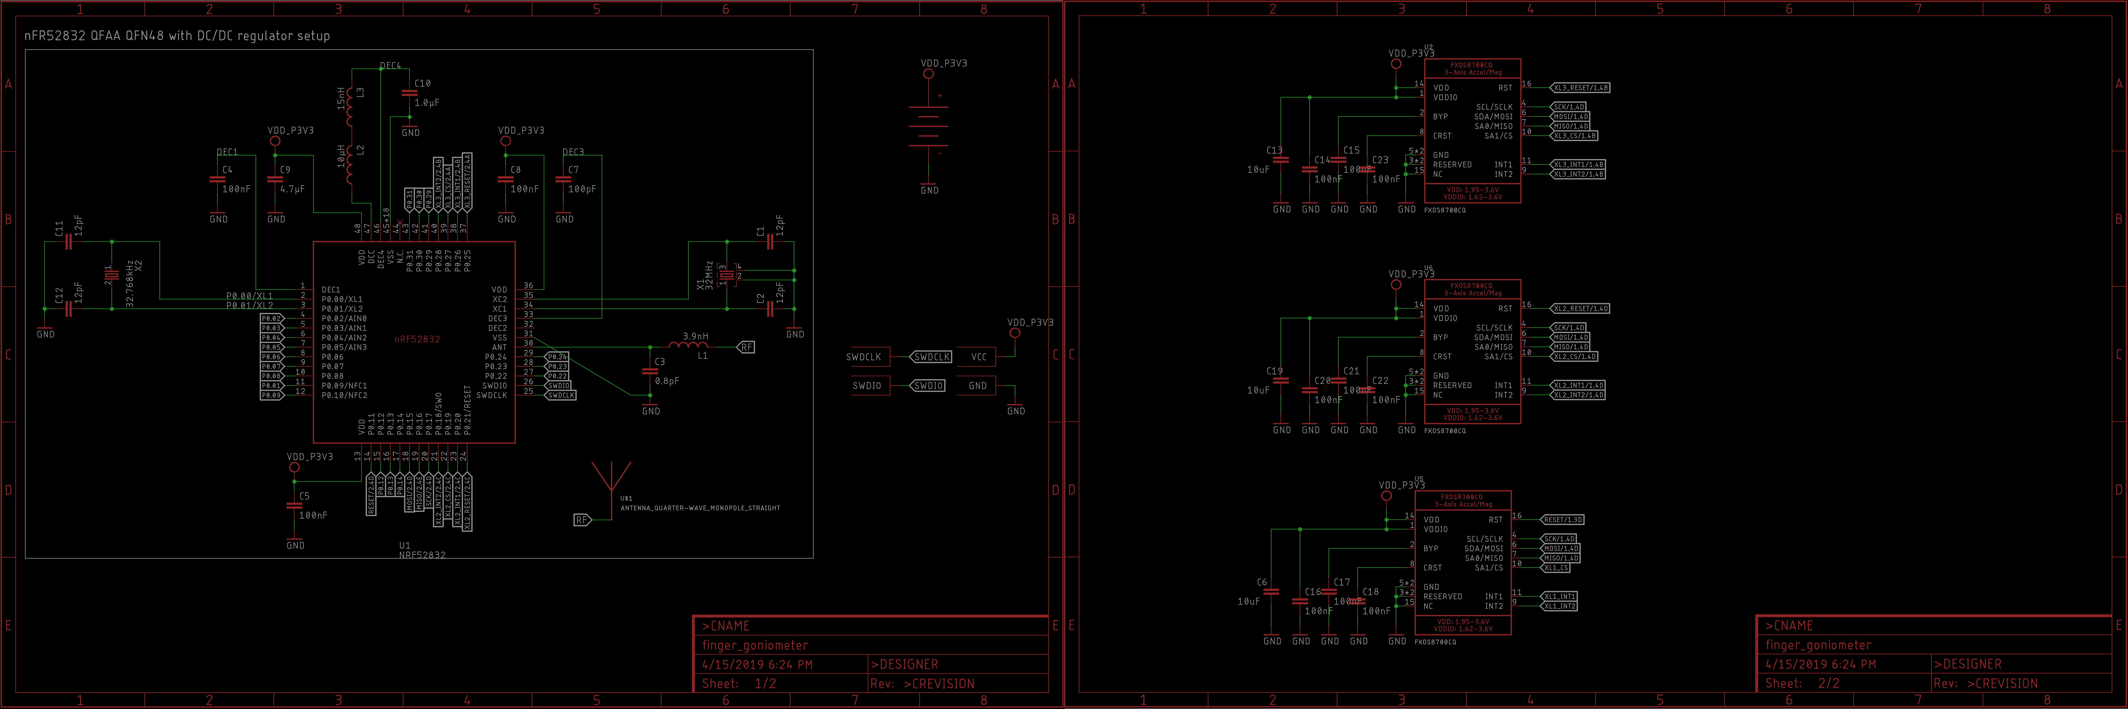
Task: Click the DEC3 net name above C7
Action: point(573,152)
